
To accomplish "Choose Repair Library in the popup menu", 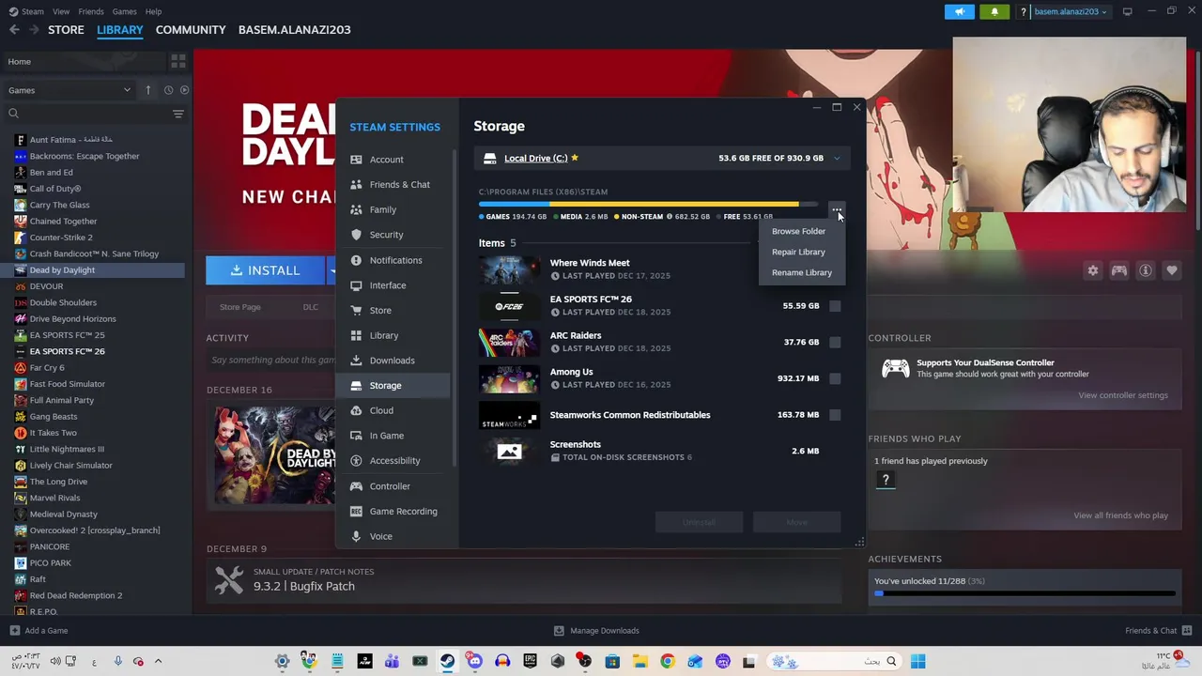I will [x=798, y=252].
